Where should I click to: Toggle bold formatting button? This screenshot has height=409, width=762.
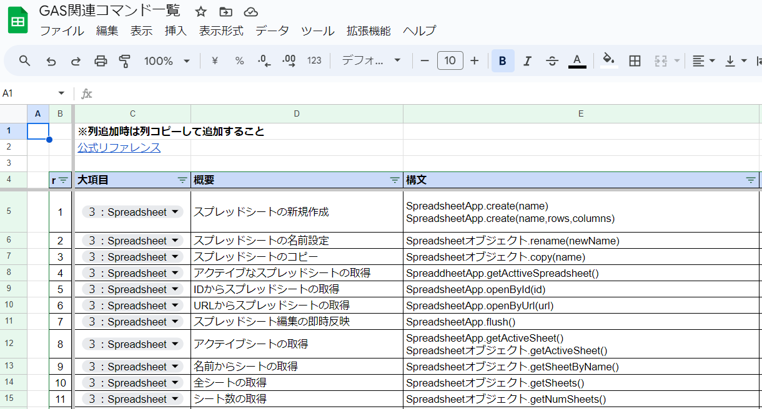click(503, 60)
